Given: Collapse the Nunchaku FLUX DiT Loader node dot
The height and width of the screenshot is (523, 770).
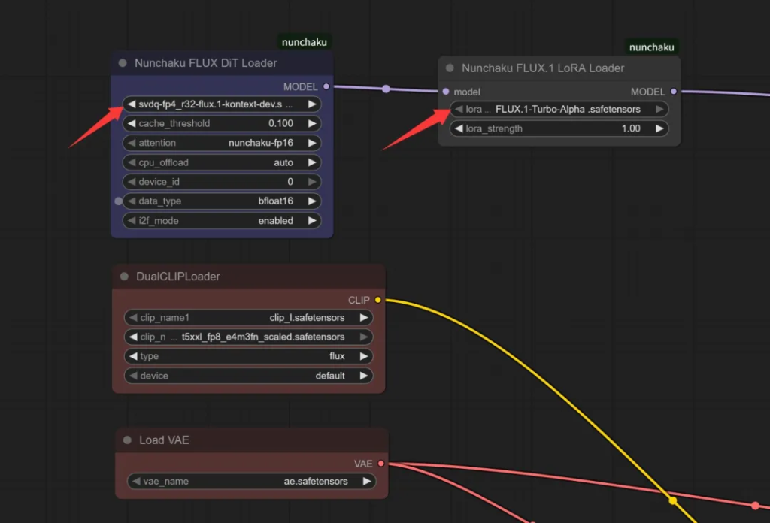Looking at the screenshot, I should coord(123,63).
